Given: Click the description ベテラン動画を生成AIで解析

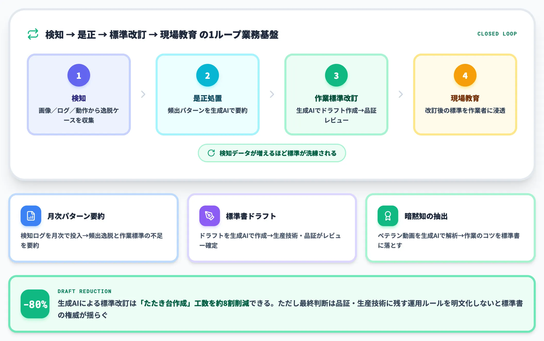Looking at the screenshot, I should pyautogui.click(x=449, y=241).
